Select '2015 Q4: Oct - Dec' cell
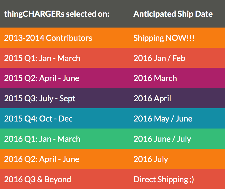Viewport: 225px width, 189px height. (38, 119)
